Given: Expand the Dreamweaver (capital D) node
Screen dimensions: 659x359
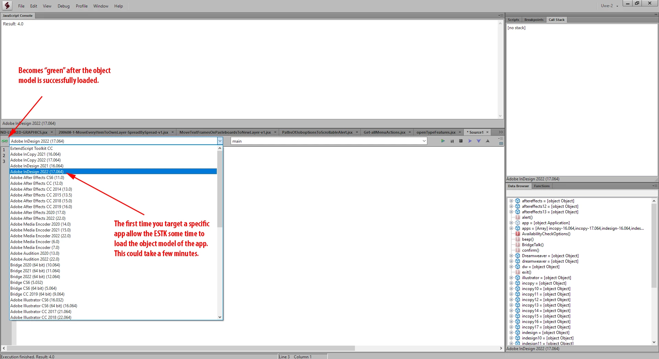Looking at the screenshot, I should point(511,256).
